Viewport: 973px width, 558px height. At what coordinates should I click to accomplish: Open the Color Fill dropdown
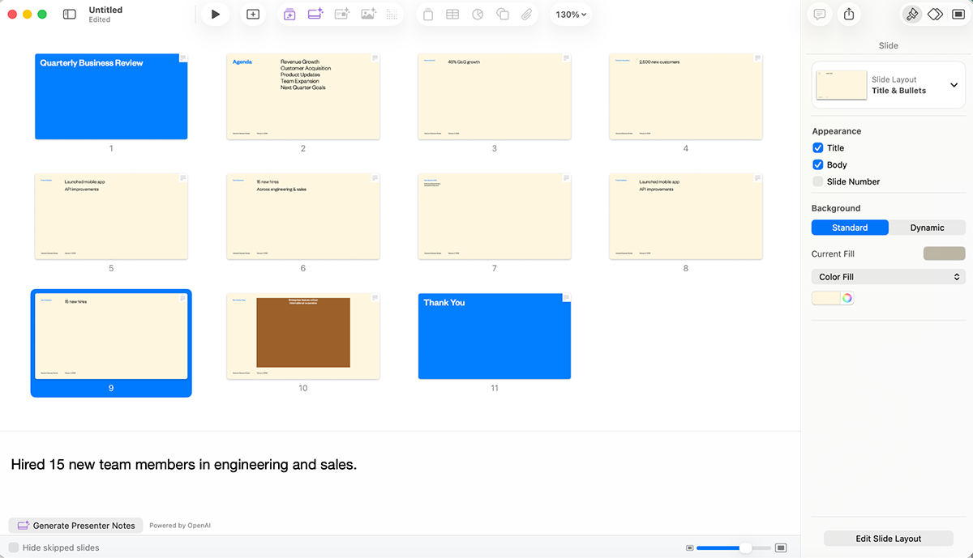click(888, 276)
